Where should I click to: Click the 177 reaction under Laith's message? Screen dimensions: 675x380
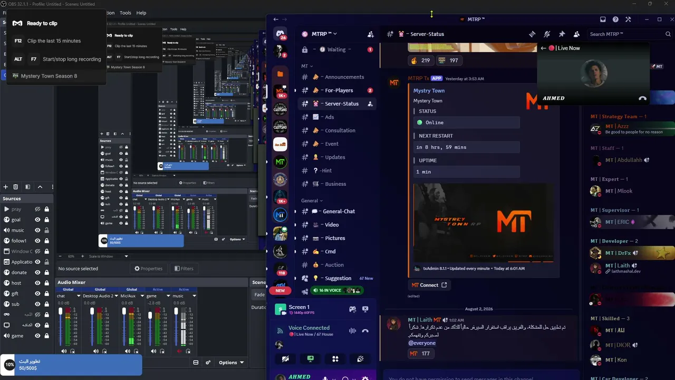pyautogui.click(x=420, y=354)
